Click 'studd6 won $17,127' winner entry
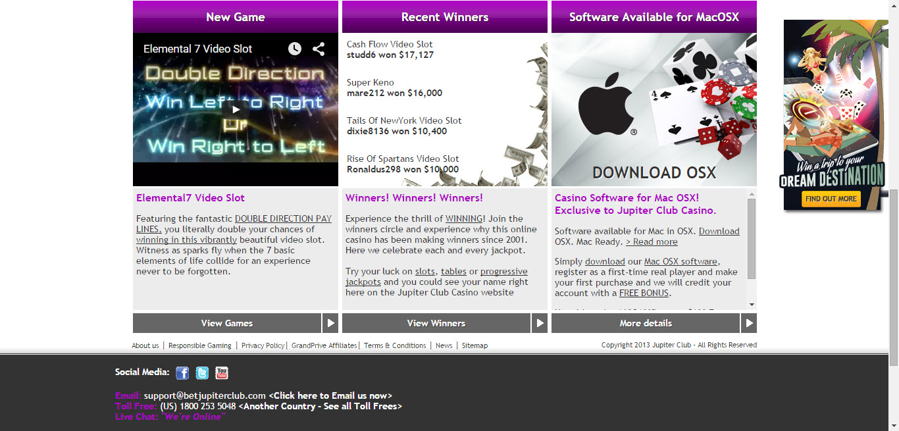This screenshot has height=431, width=899. [390, 55]
